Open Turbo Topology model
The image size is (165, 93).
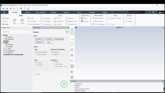(99, 24)
